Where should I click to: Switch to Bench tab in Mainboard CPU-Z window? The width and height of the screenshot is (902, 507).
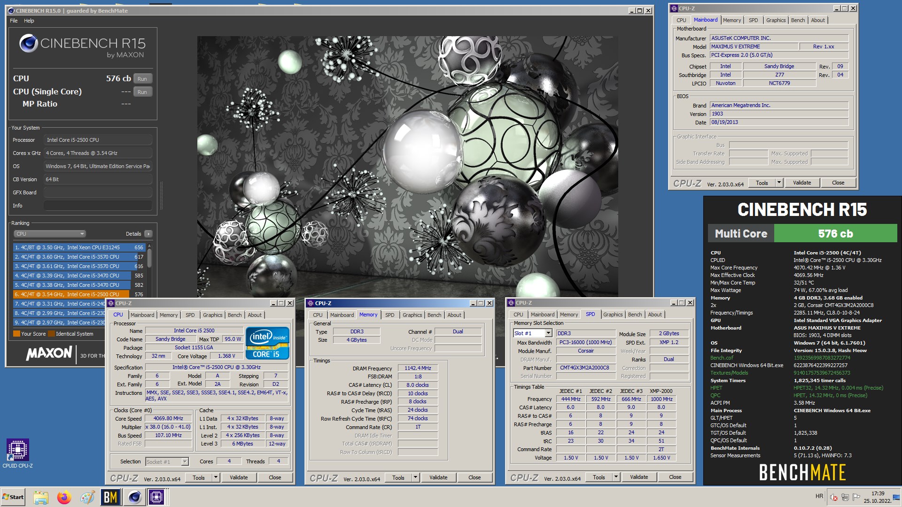798,20
